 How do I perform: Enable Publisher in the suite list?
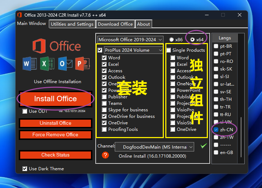point(104,97)
